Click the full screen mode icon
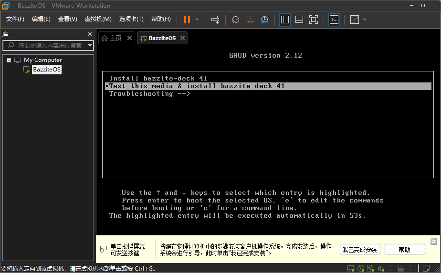Screen dimensions: 441x273 click(x=313, y=20)
